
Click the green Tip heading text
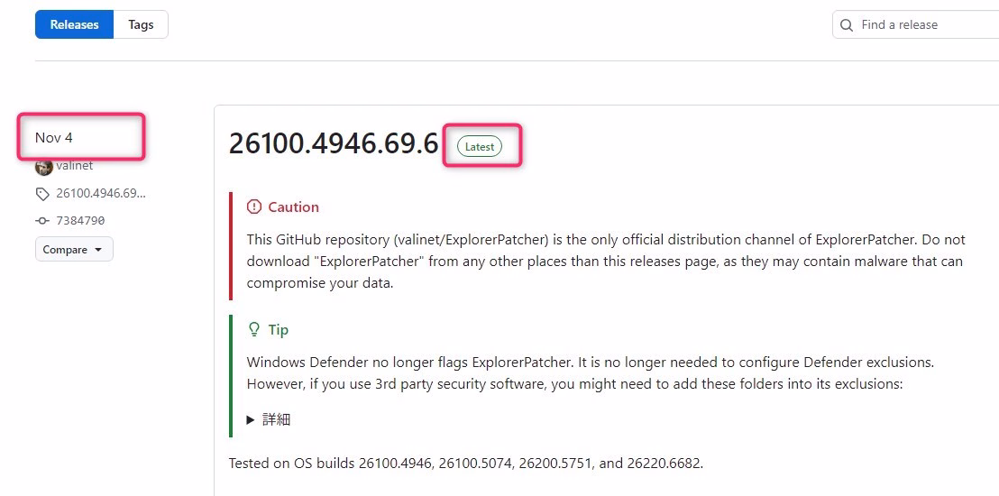click(279, 329)
